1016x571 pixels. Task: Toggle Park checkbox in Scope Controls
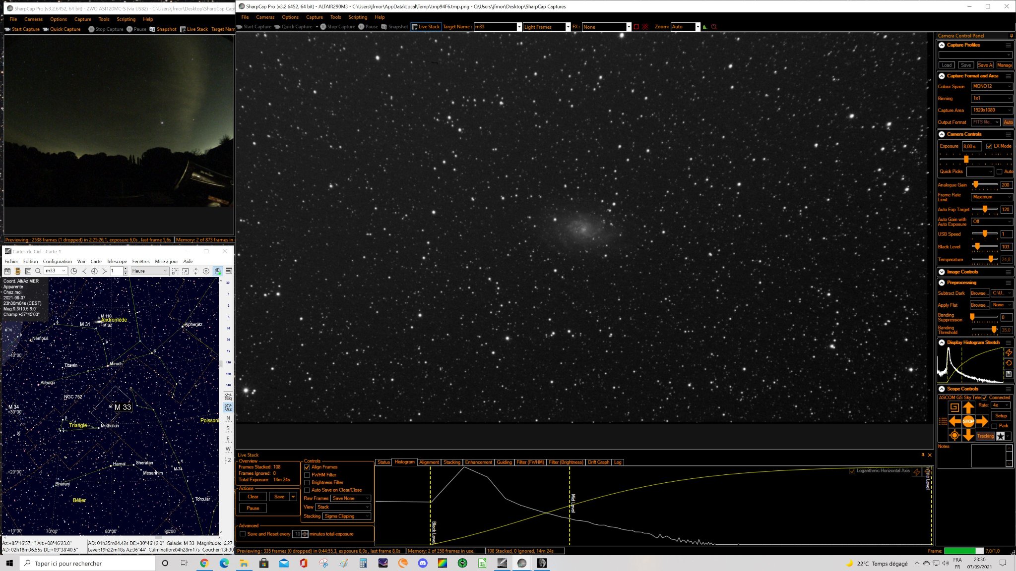click(x=994, y=426)
